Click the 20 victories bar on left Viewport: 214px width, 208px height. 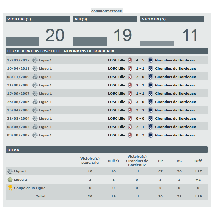pos(22,42)
